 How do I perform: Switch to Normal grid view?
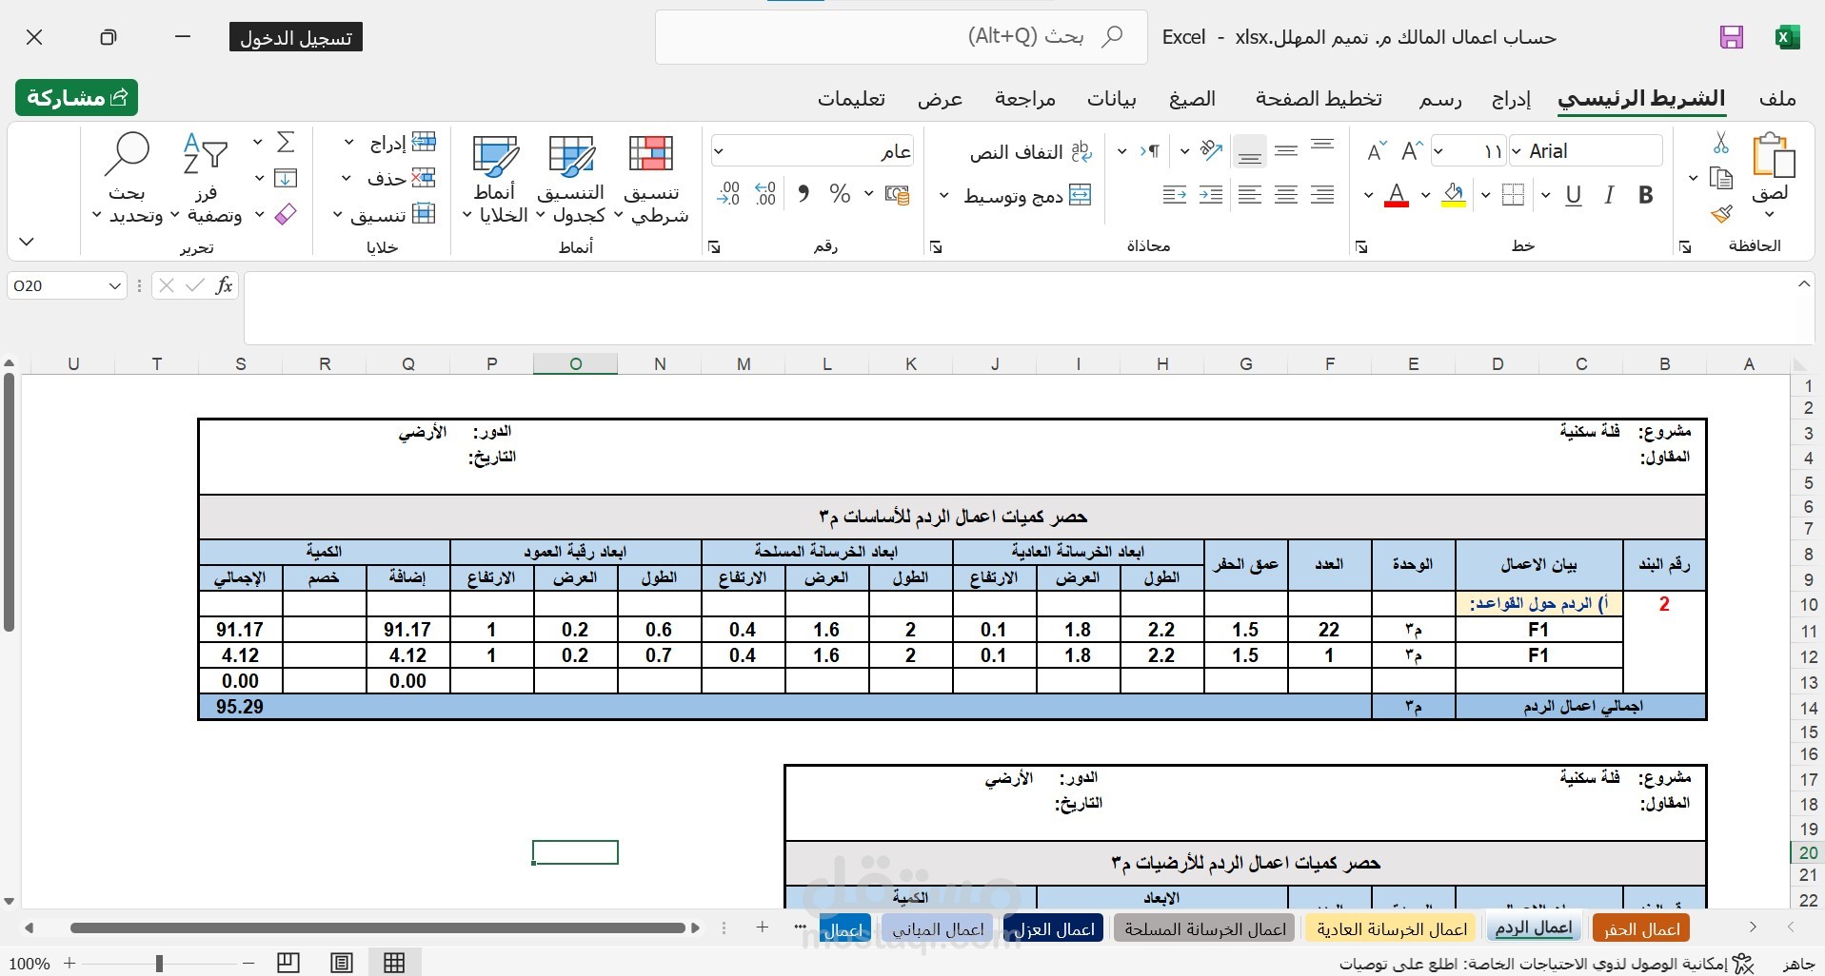pyautogui.click(x=394, y=963)
